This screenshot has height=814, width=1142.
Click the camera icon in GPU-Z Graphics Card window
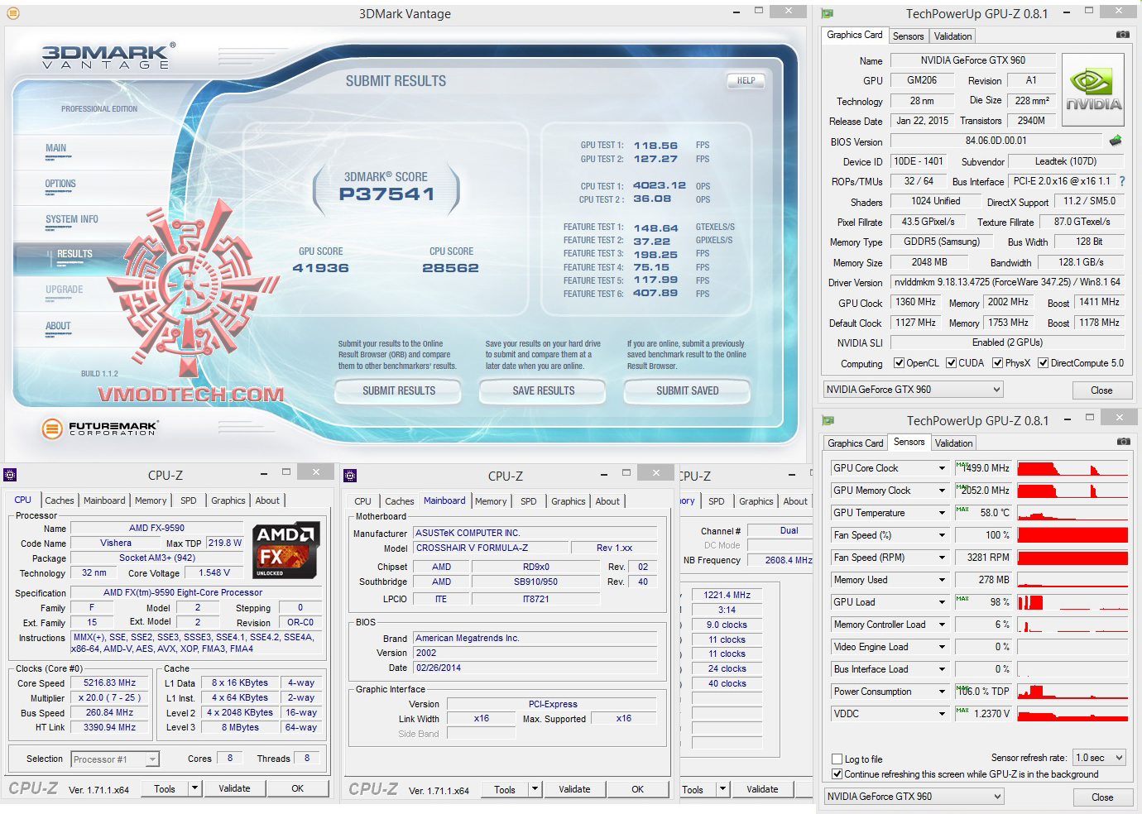(1122, 35)
